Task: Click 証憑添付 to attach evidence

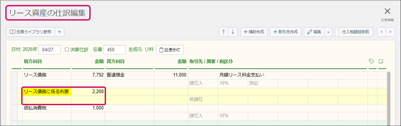Action: click(x=170, y=50)
